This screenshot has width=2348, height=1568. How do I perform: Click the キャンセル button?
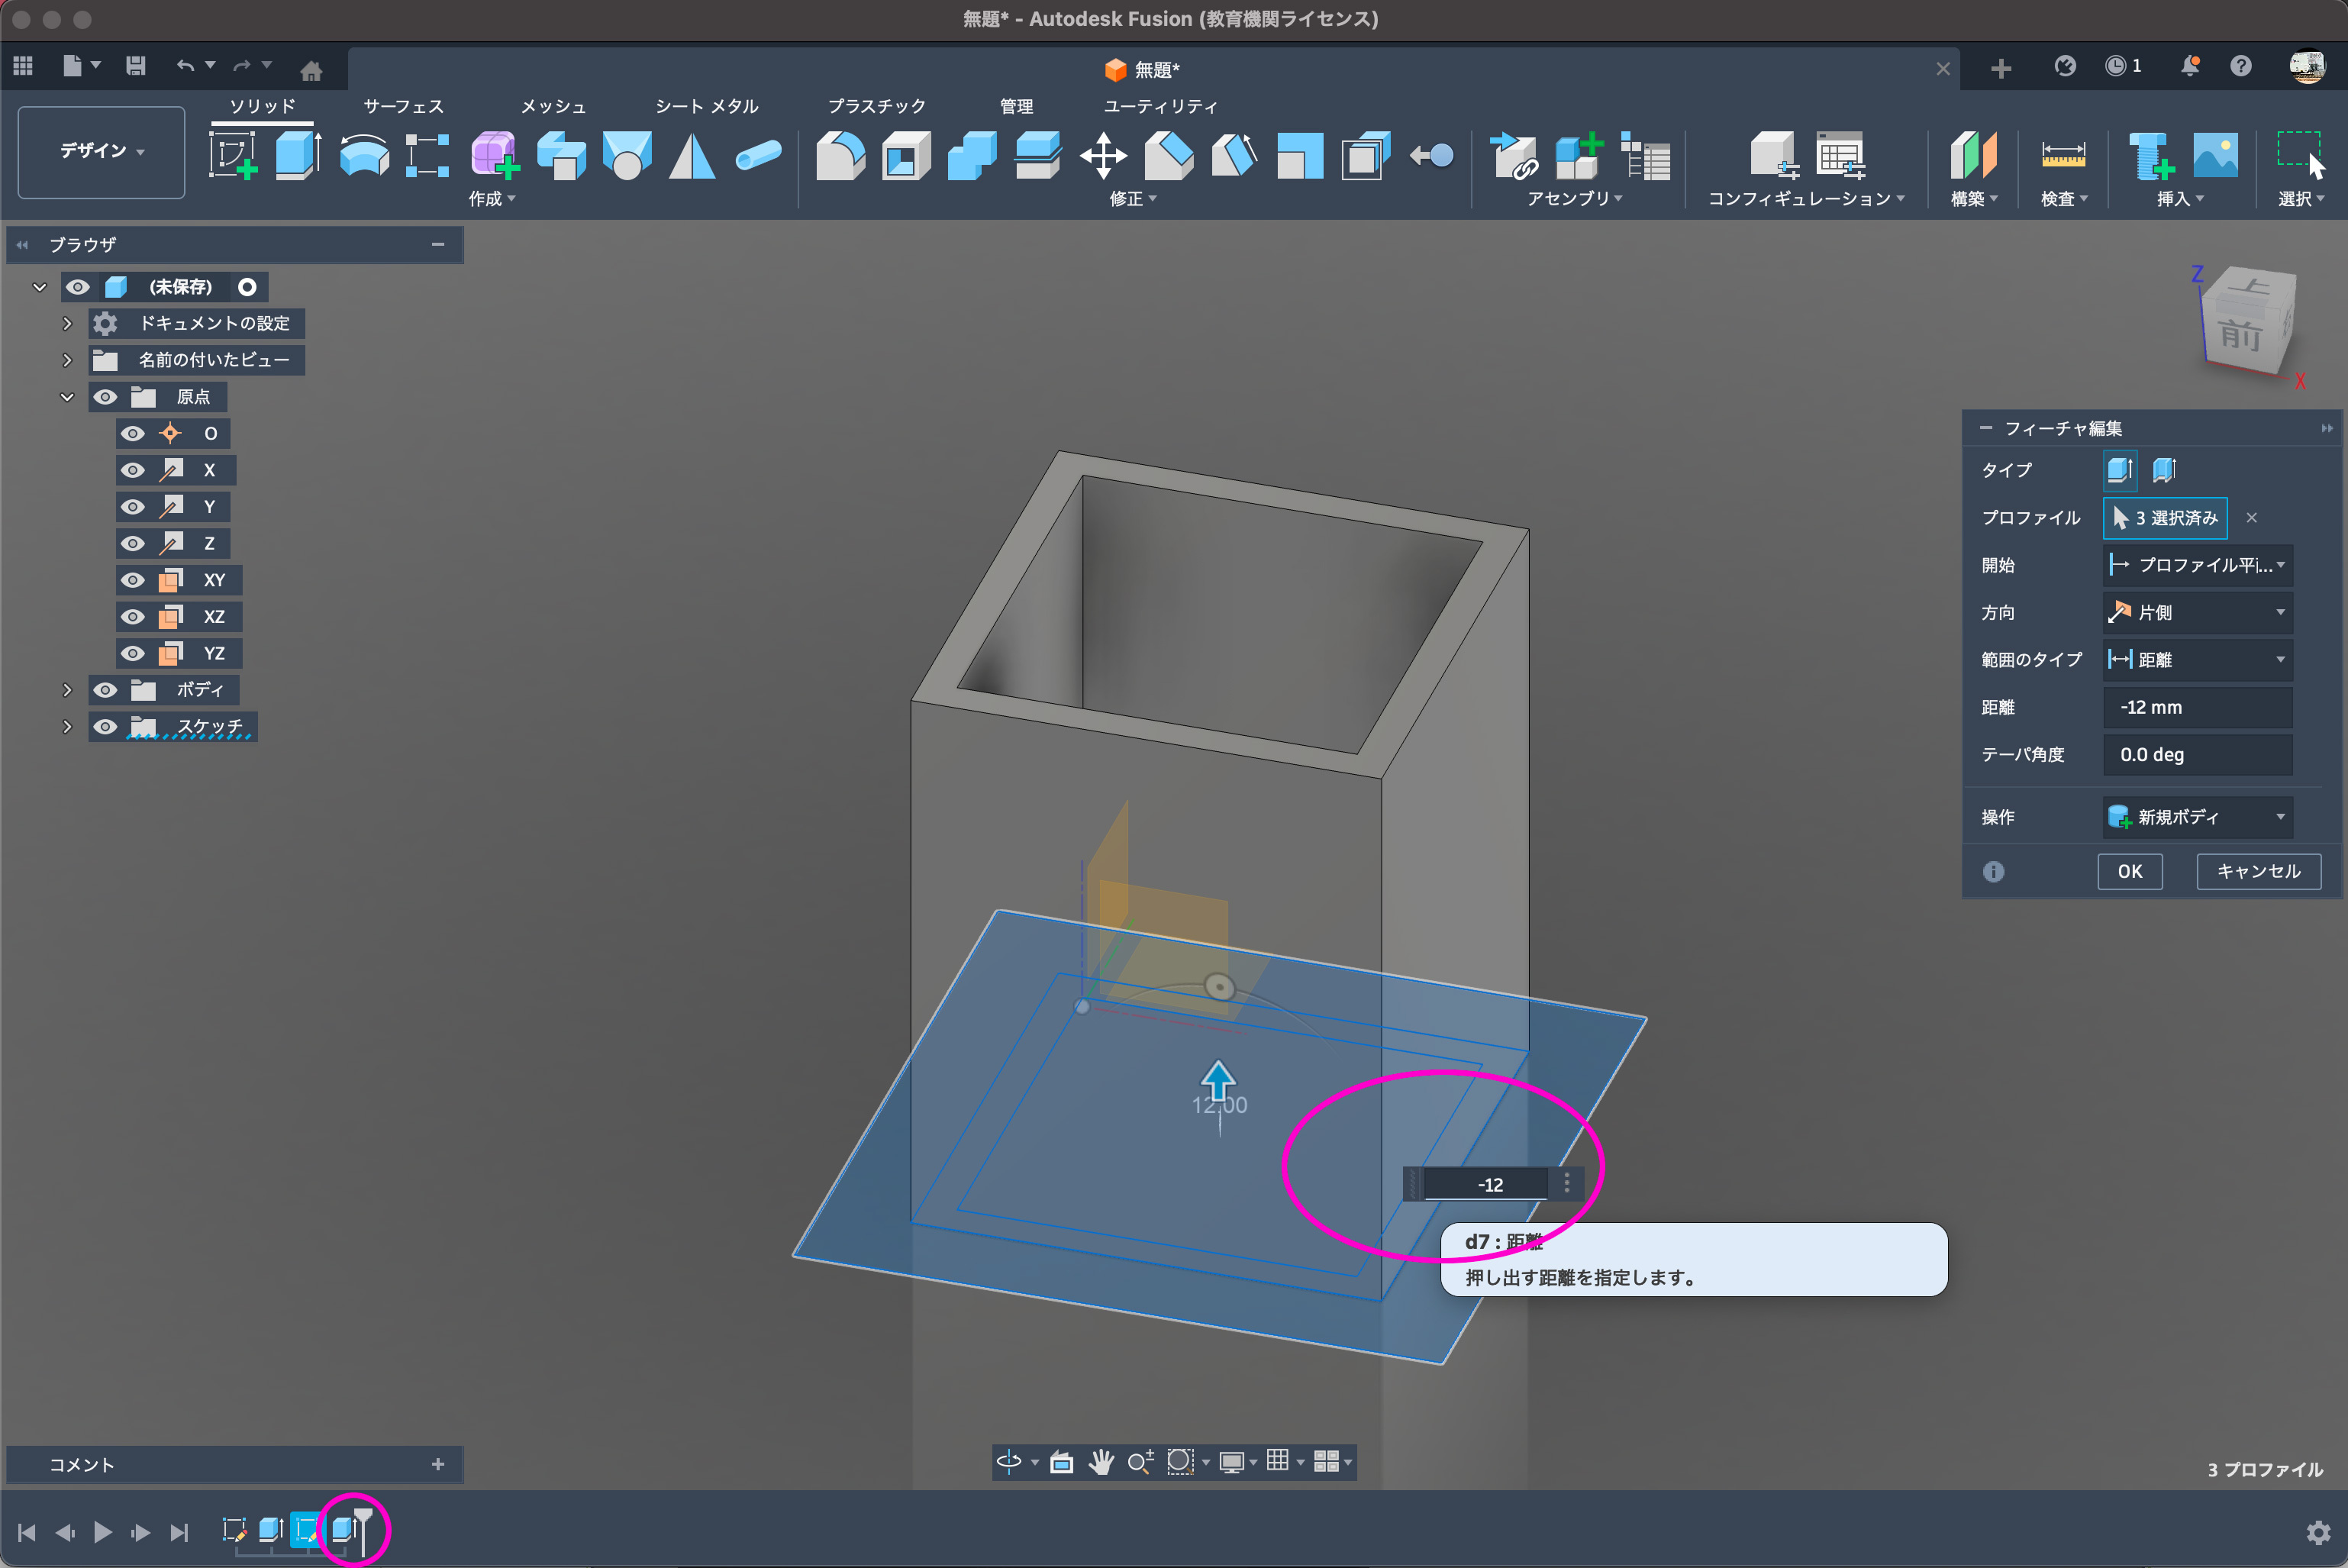tap(2258, 871)
